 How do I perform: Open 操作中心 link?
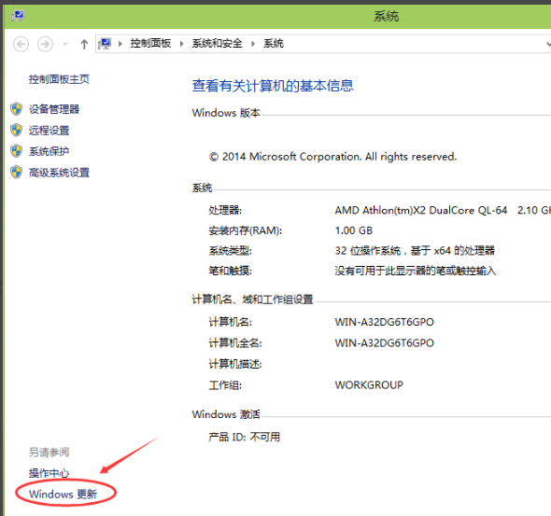(x=49, y=473)
